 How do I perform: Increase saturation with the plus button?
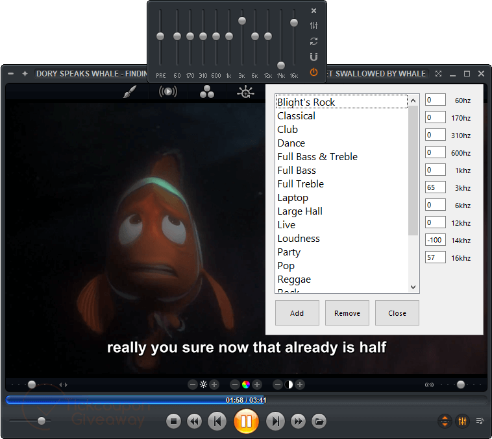click(257, 385)
